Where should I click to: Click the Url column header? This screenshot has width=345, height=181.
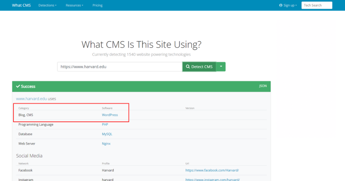tap(187, 164)
